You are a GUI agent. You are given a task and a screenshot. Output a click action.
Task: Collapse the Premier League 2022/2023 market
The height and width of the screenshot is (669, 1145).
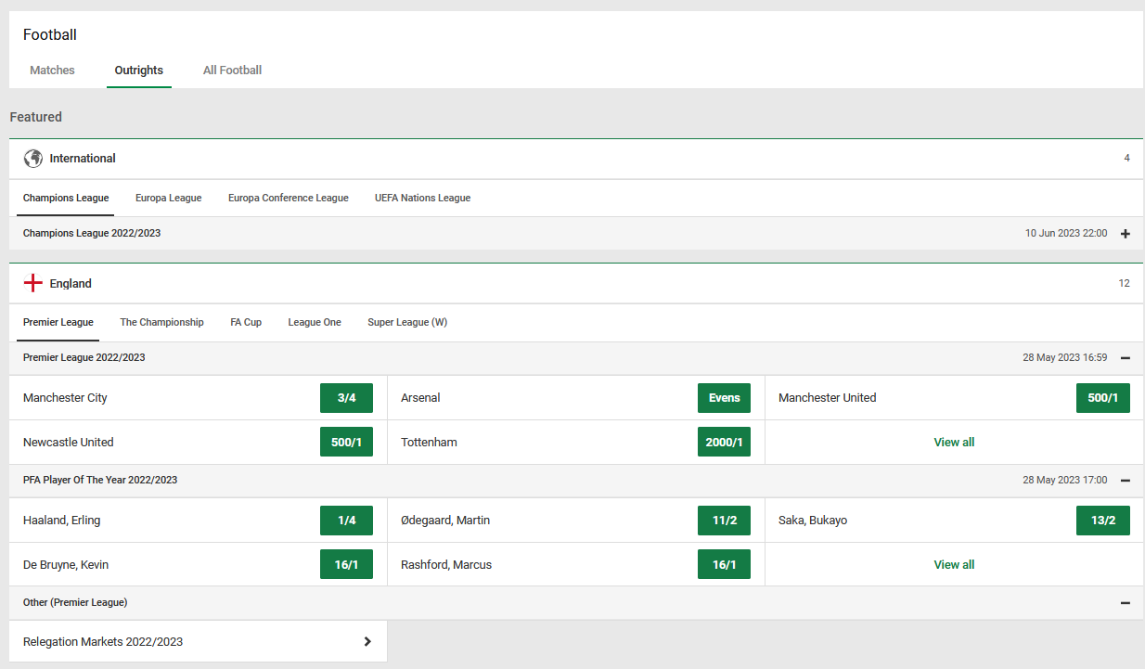1125,357
